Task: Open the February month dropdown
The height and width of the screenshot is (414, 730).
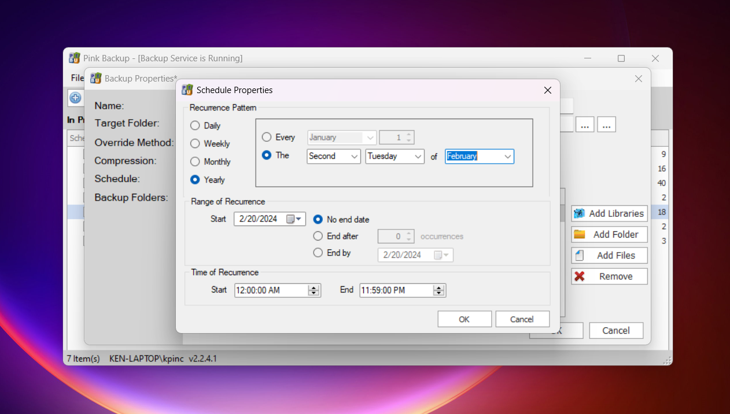Action: 479,157
